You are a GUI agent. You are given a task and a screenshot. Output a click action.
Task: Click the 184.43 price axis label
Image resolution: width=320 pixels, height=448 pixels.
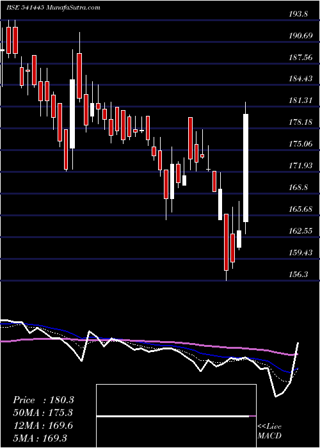300,78
